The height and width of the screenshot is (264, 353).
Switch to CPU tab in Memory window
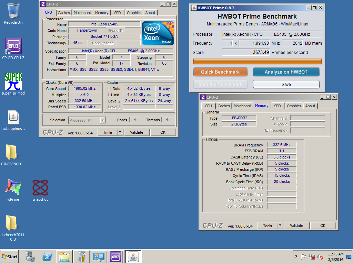tap(208, 106)
